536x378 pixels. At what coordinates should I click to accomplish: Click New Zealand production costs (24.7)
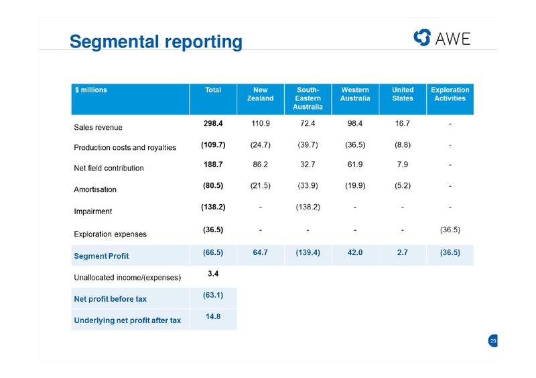261,145
